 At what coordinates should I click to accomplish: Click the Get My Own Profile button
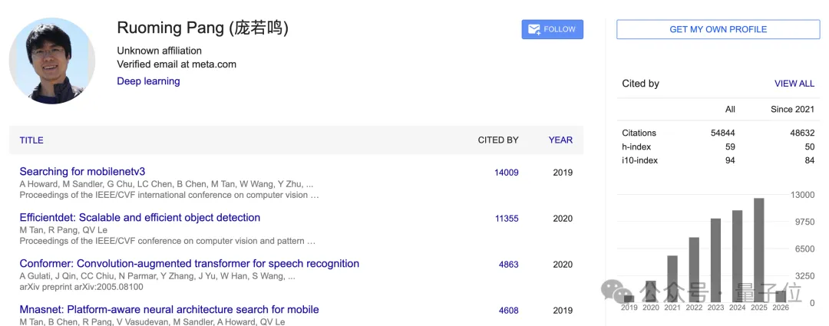pos(718,29)
